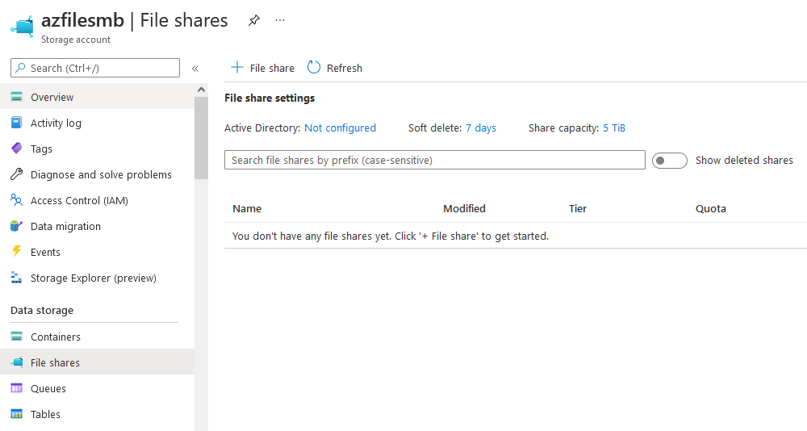Open Access Control (IAM)
Screen dimensions: 807x431
[98, 200]
